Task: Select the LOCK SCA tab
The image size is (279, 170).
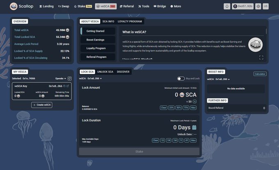Action: coord(87,72)
